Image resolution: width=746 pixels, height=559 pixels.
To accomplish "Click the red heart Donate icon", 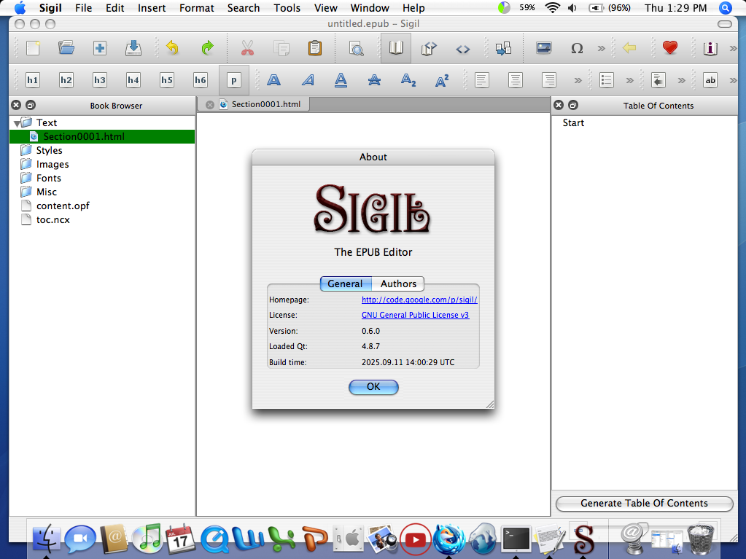I will [670, 47].
